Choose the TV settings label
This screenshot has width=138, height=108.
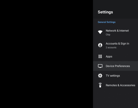pos(113,76)
